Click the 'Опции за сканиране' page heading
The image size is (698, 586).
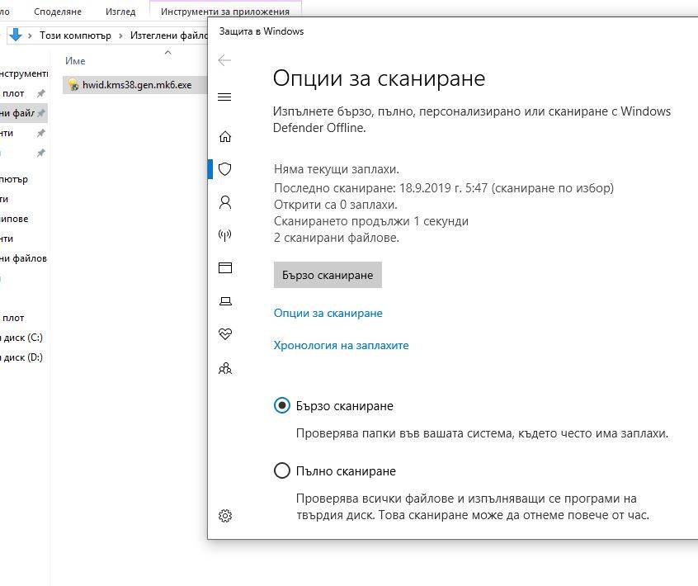[379, 78]
